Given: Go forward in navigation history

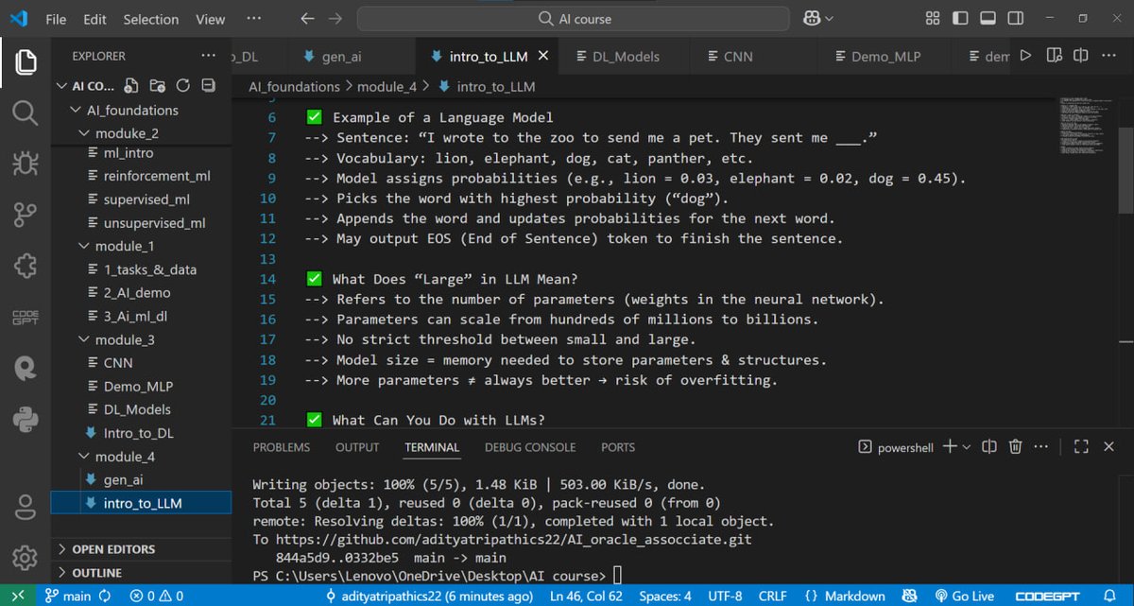Looking at the screenshot, I should point(335,18).
